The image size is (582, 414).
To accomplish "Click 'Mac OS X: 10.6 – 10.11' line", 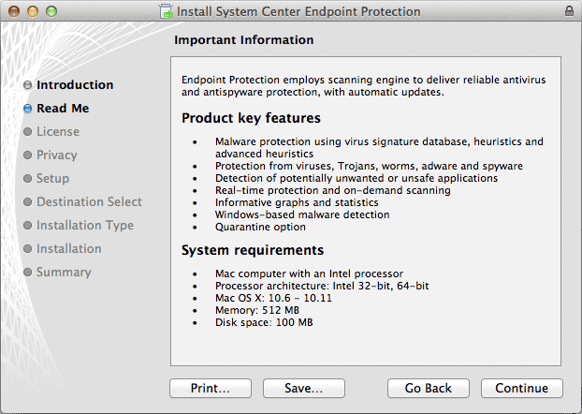I will pos(273,298).
